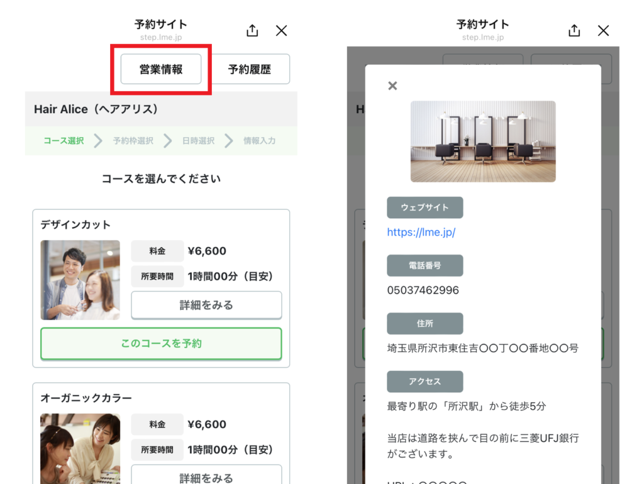Click the step.lme.jp URL in left header
This screenshot has width=644, height=484.
pyautogui.click(x=161, y=37)
